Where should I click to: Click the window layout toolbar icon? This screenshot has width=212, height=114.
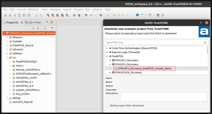142,15
